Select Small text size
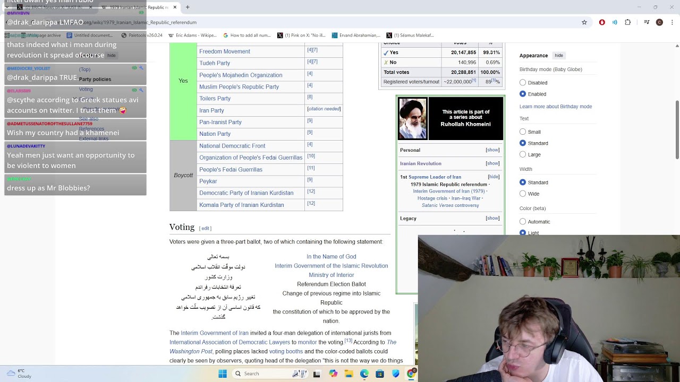 pyautogui.click(x=523, y=132)
